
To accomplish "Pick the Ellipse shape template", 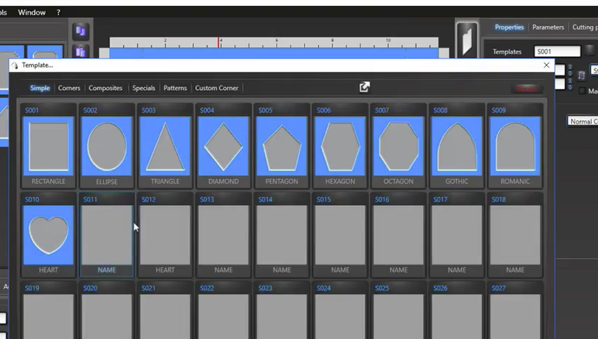I will click(107, 146).
